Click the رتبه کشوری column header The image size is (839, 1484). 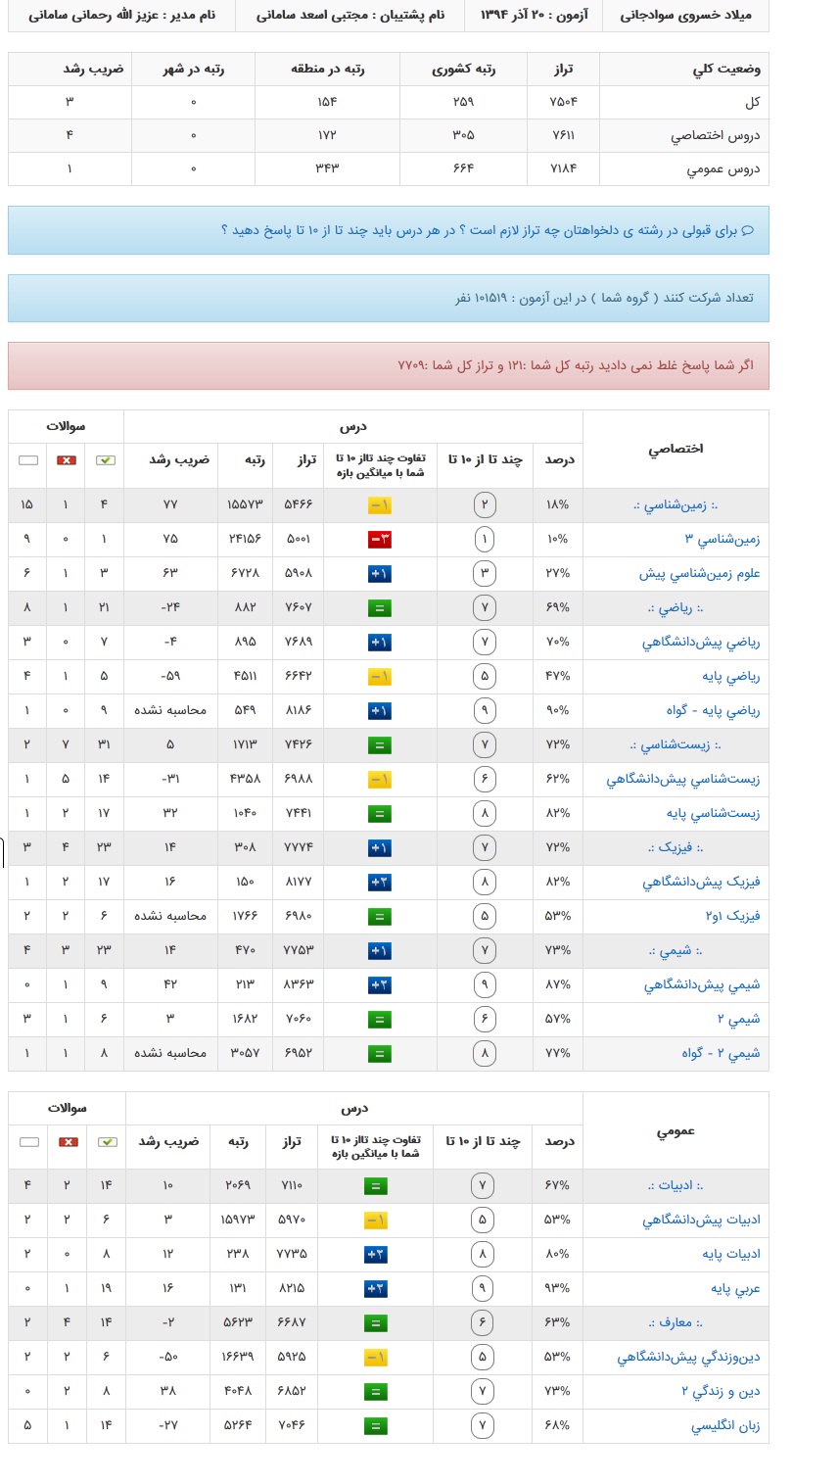click(463, 69)
